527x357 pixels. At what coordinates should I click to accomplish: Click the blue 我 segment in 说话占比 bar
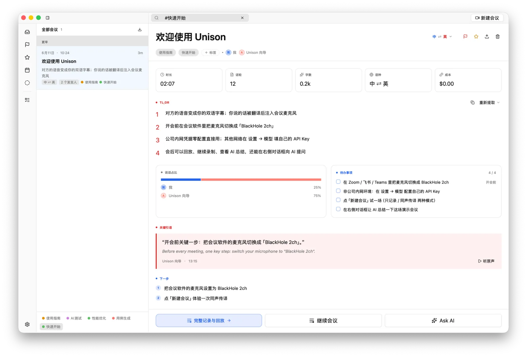[180, 179]
